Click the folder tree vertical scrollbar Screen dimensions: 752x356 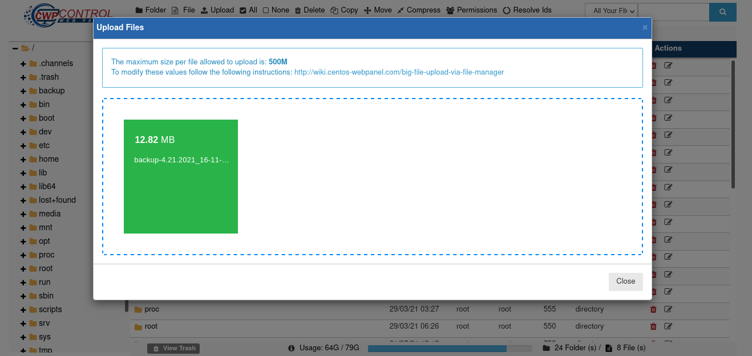coord(127,306)
